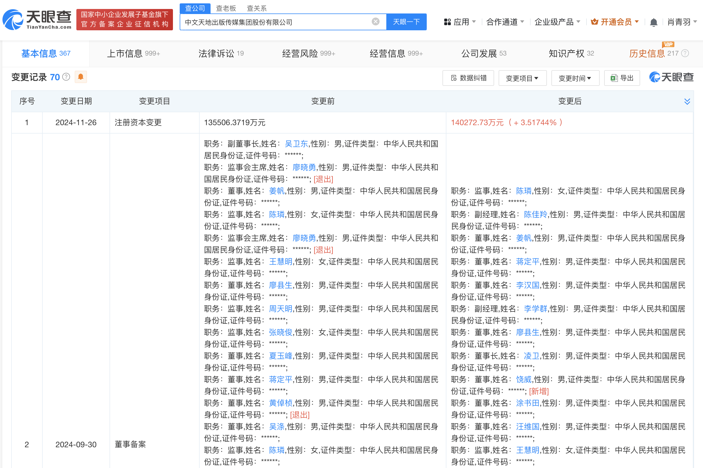Expand table with the double chevron icon
The image size is (703, 468).
(x=687, y=102)
